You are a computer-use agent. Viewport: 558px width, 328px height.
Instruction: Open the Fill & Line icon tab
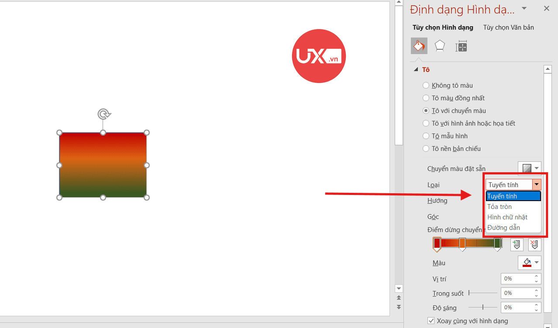click(x=419, y=46)
